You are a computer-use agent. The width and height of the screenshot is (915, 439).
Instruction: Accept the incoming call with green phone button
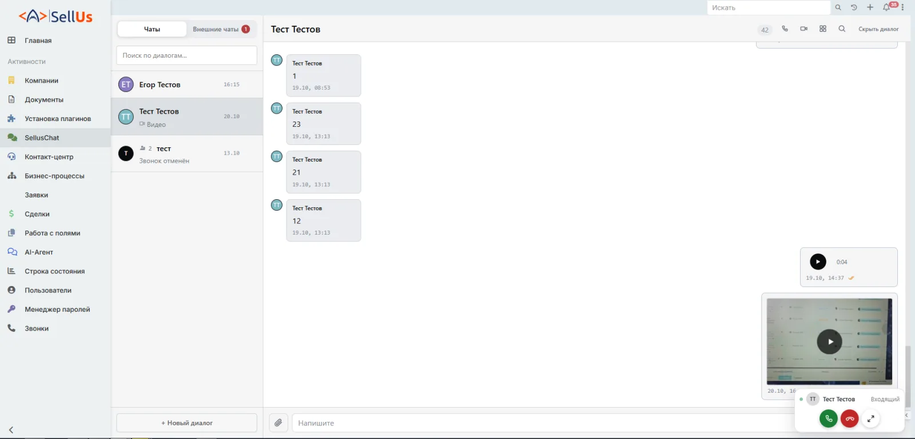click(828, 418)
